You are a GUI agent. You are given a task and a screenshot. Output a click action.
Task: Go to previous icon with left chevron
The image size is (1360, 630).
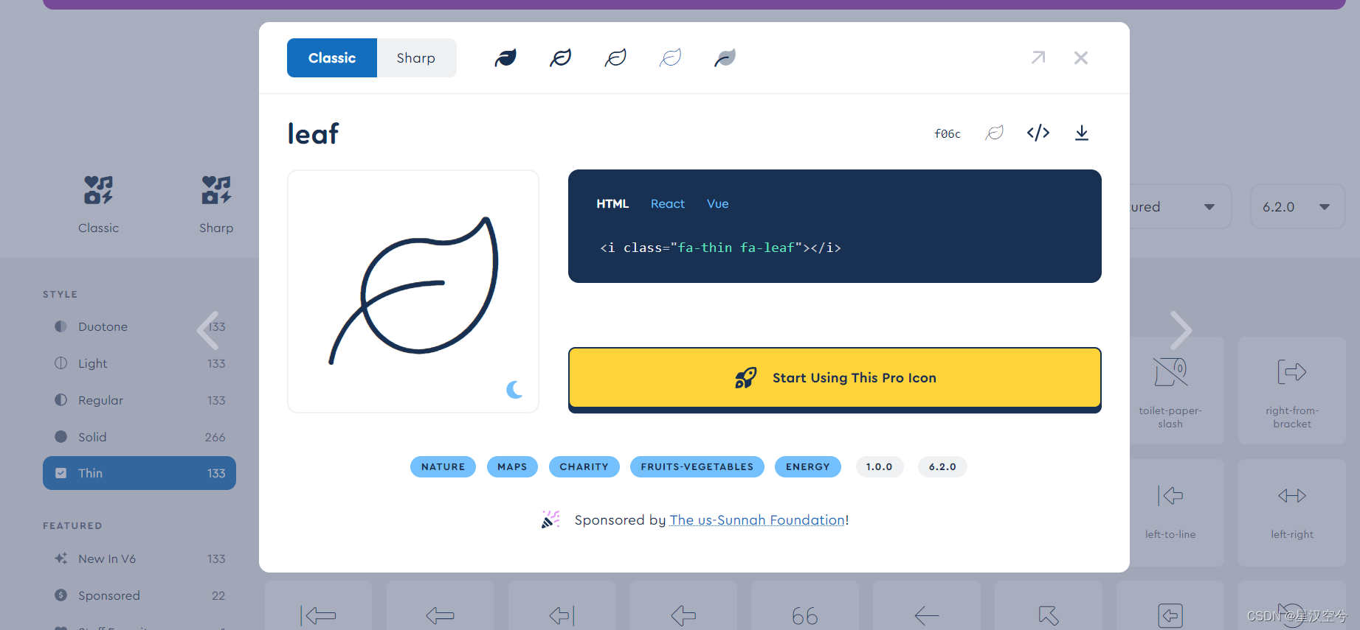coord(207,330)
